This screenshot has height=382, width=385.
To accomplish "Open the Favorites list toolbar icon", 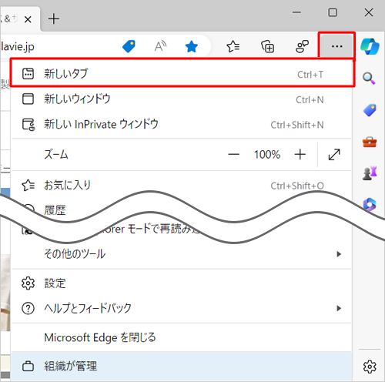I will 233,46.
